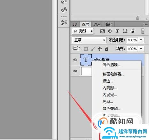Click the dotted dock grip handle
This screenshot has height=140, width=149.
coord(64,17)
